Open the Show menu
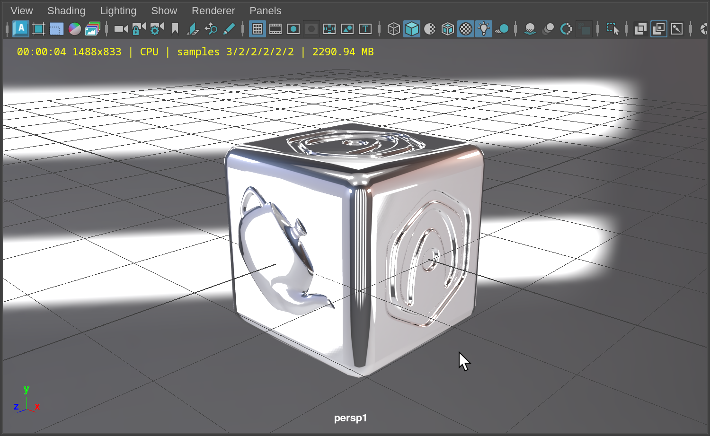The width and height of the screenshot is (710, 436). pos(164,10)
